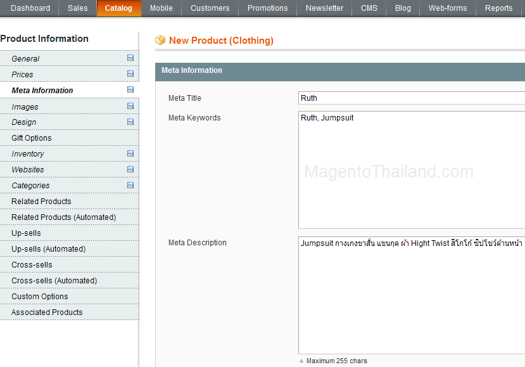Switch to Gift Options tab

pos(32,138)
